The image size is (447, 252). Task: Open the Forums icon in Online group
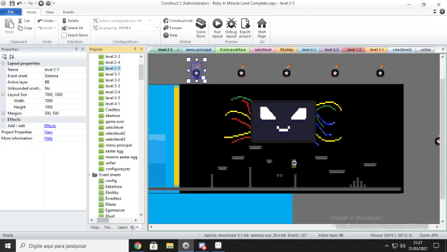click(x=166, y=28)
